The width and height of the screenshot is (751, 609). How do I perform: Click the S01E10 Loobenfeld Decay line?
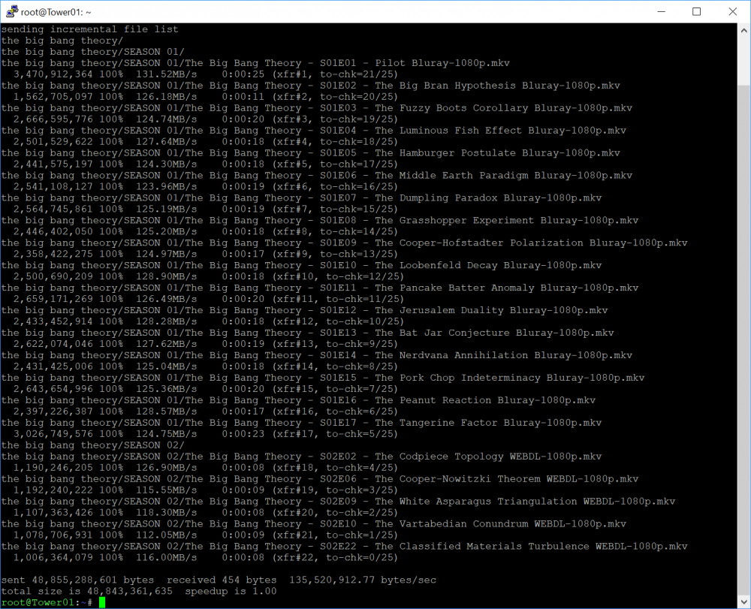[301, 266]
